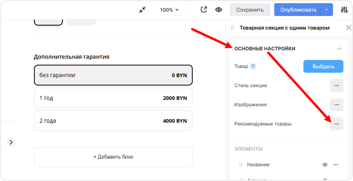Collapse the Основные настройки section
This screenshot has width=353, height=181.
(x=339, y=49)
